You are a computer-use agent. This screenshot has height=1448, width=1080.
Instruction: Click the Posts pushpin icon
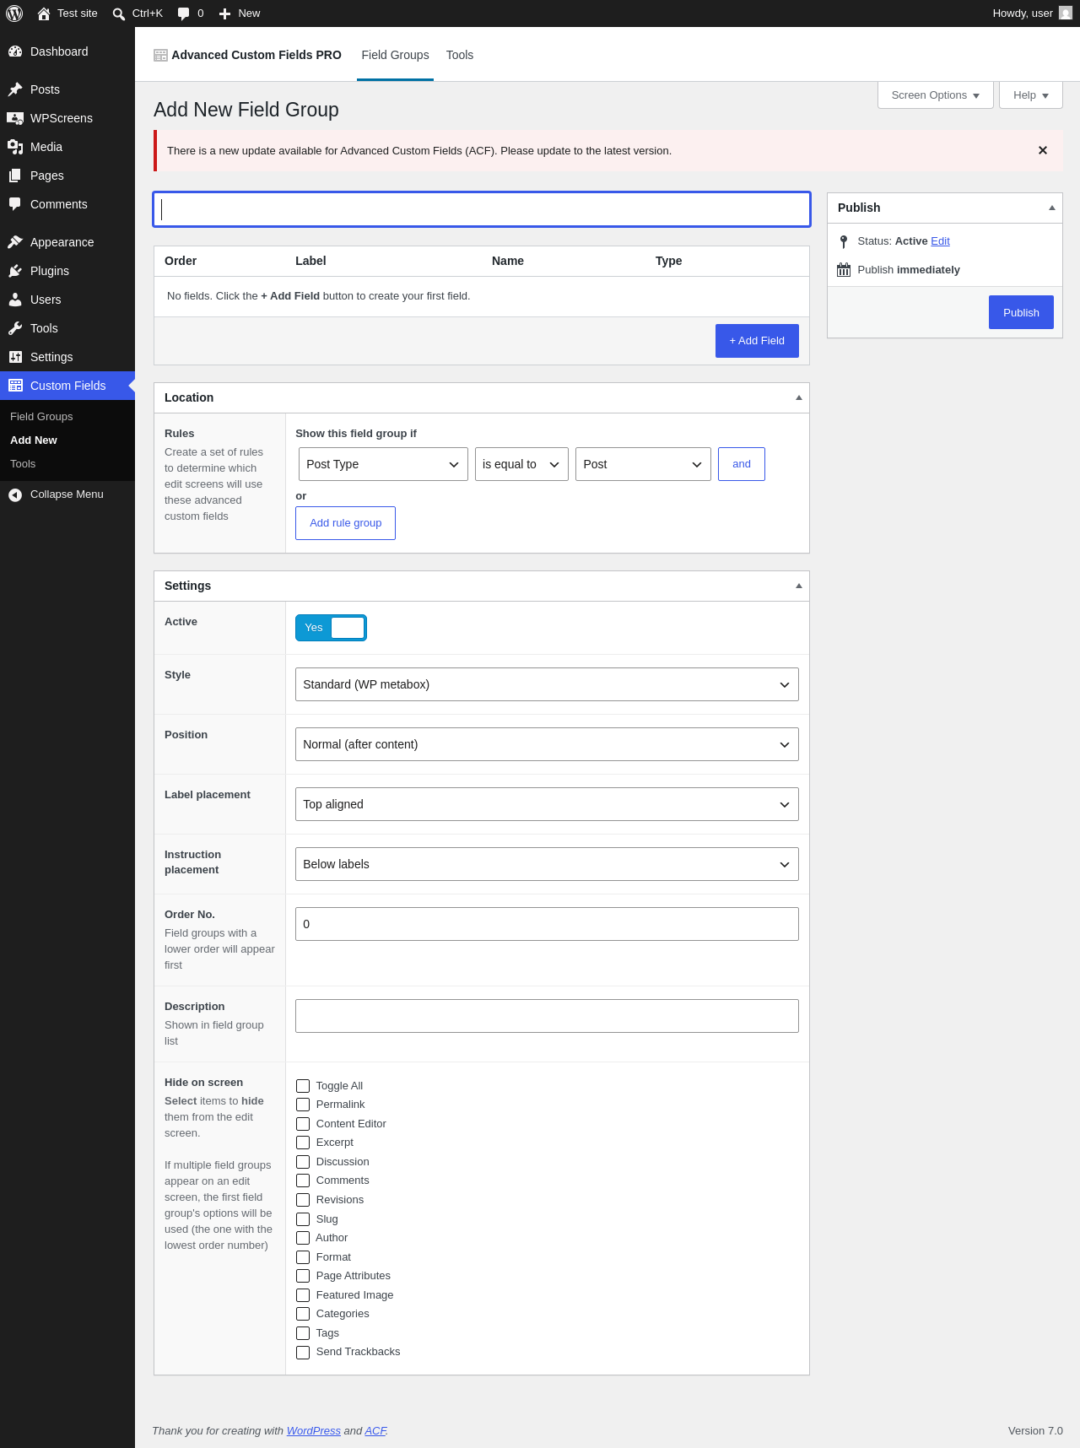(15, 89)
